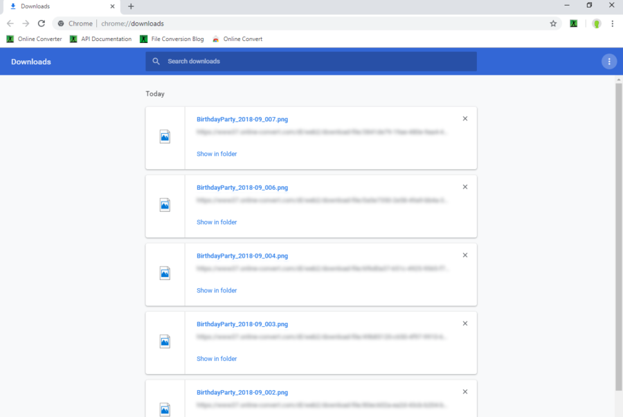Open a new browser tab

click(130, 6)
